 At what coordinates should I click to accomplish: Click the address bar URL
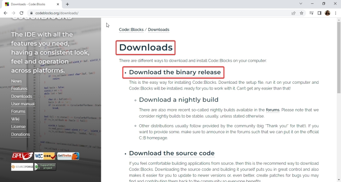click(x=57, y=13)
